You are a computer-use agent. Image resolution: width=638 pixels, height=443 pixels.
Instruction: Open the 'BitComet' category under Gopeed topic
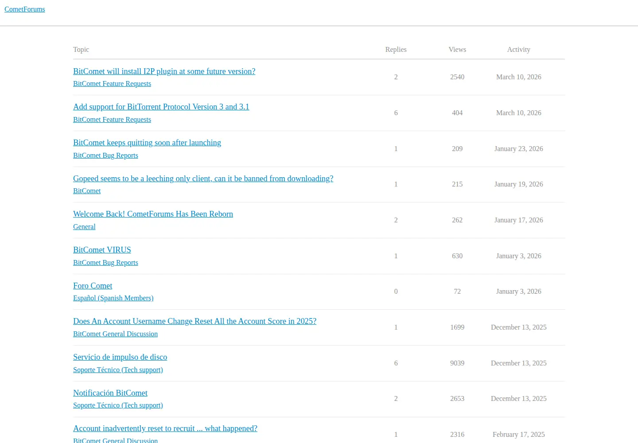click(x=87, y=191)
